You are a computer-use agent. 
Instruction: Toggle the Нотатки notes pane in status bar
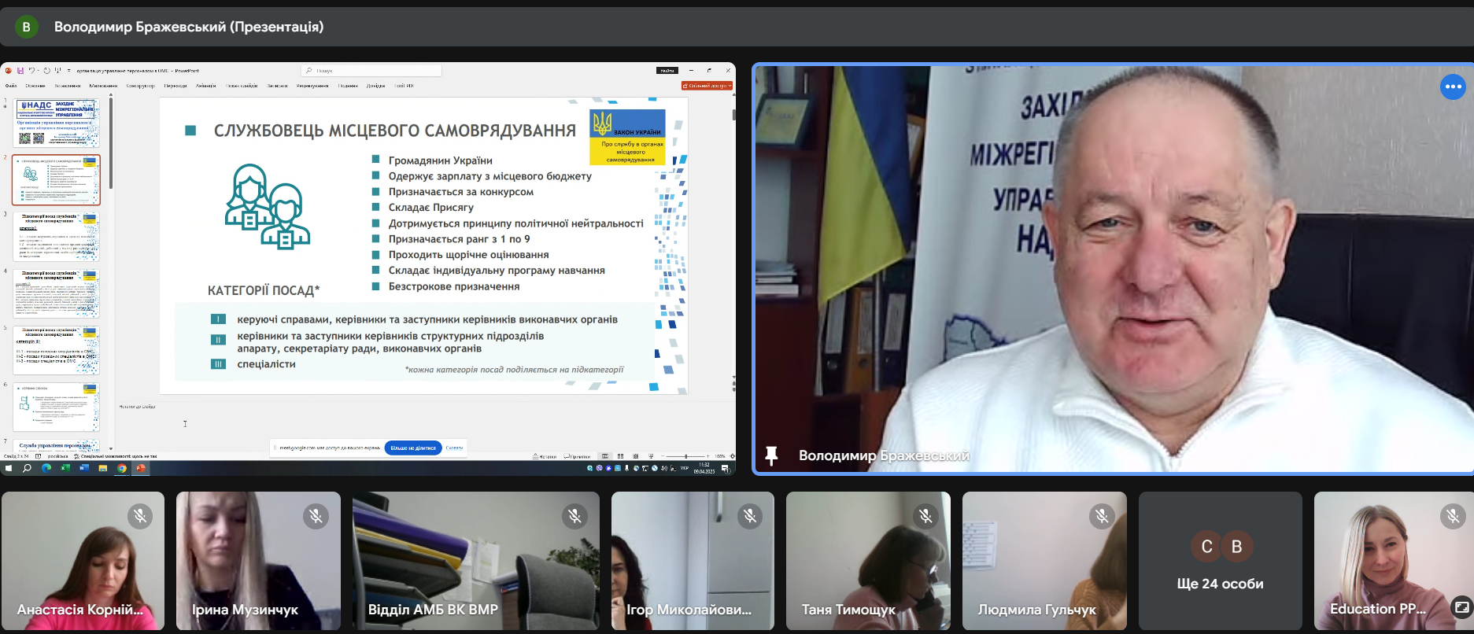pos(545,456)
